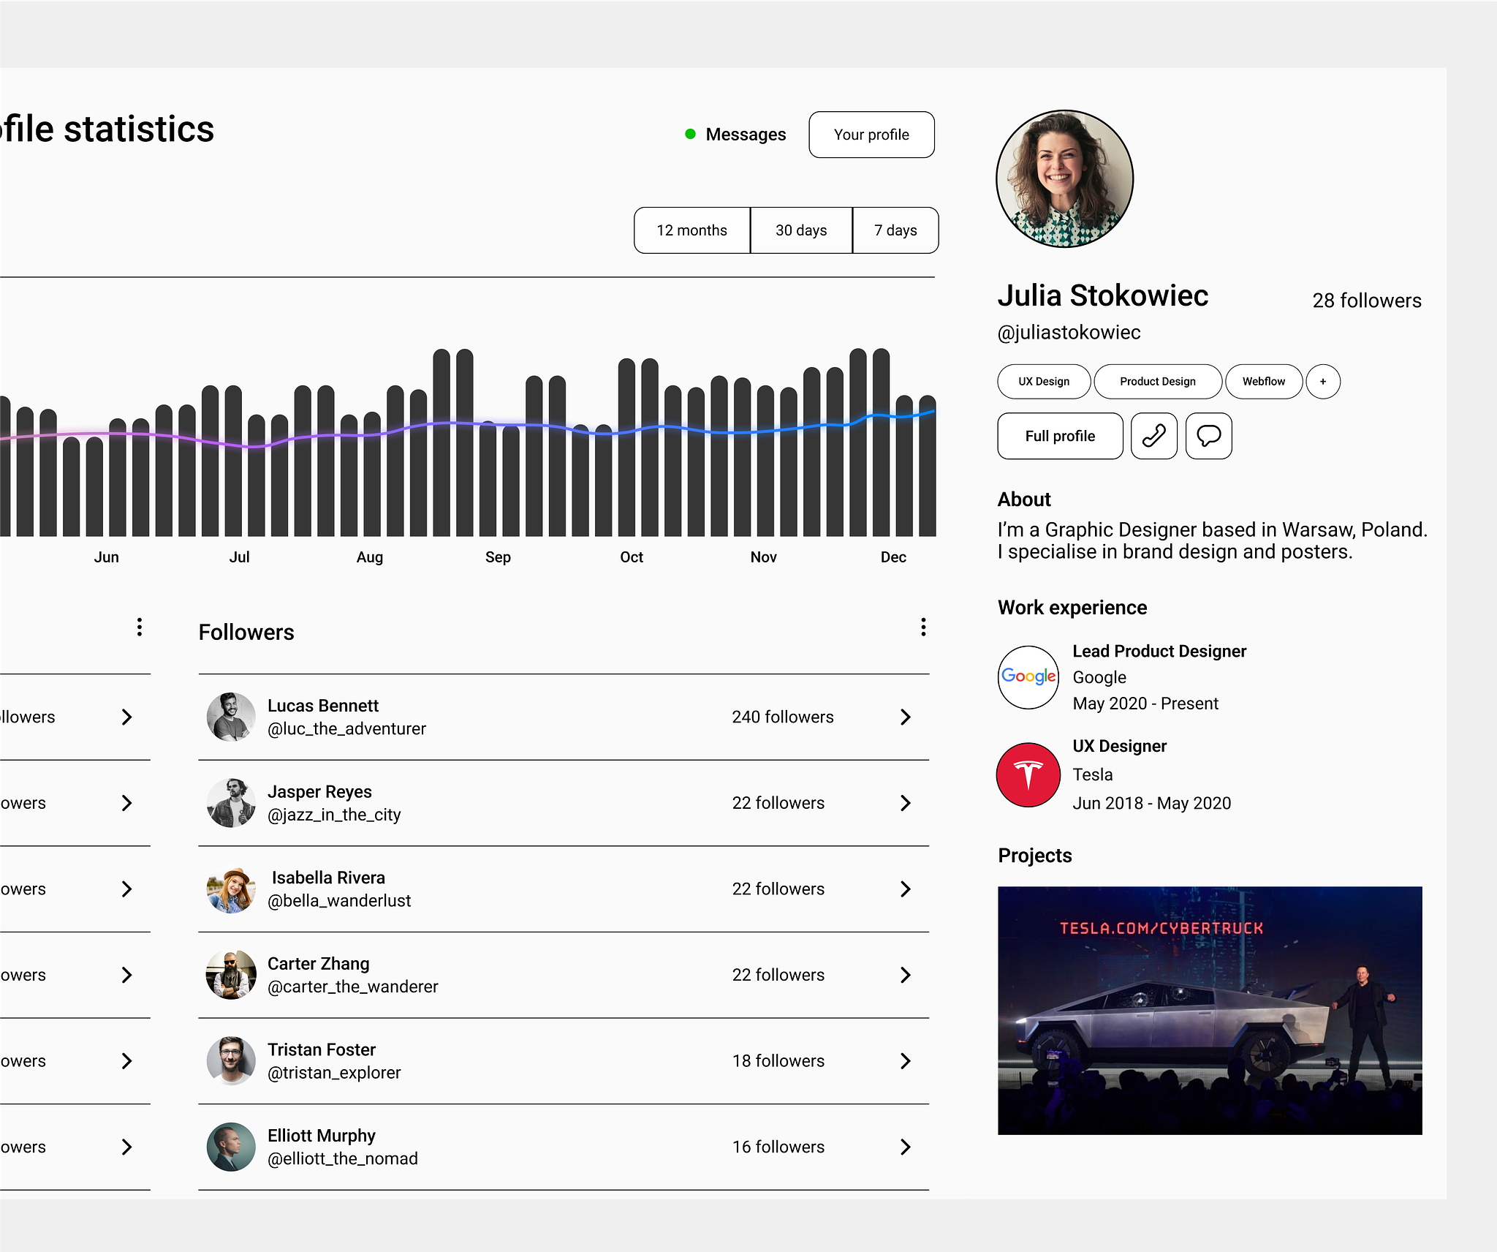
Task: Click the green Messages status dot
Action: [x=690, y=134]
